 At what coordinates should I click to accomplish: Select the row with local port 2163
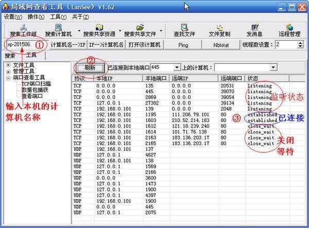pyautogui.click(x=188, y=137)
